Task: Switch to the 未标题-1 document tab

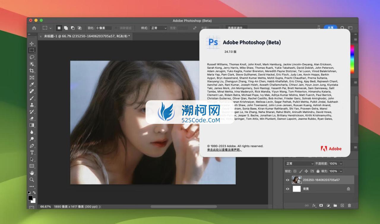Action: [x=87, y=36]
